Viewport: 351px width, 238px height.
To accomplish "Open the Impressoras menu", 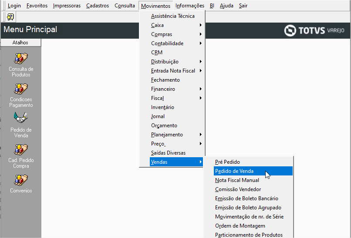I will click(67, 6).
